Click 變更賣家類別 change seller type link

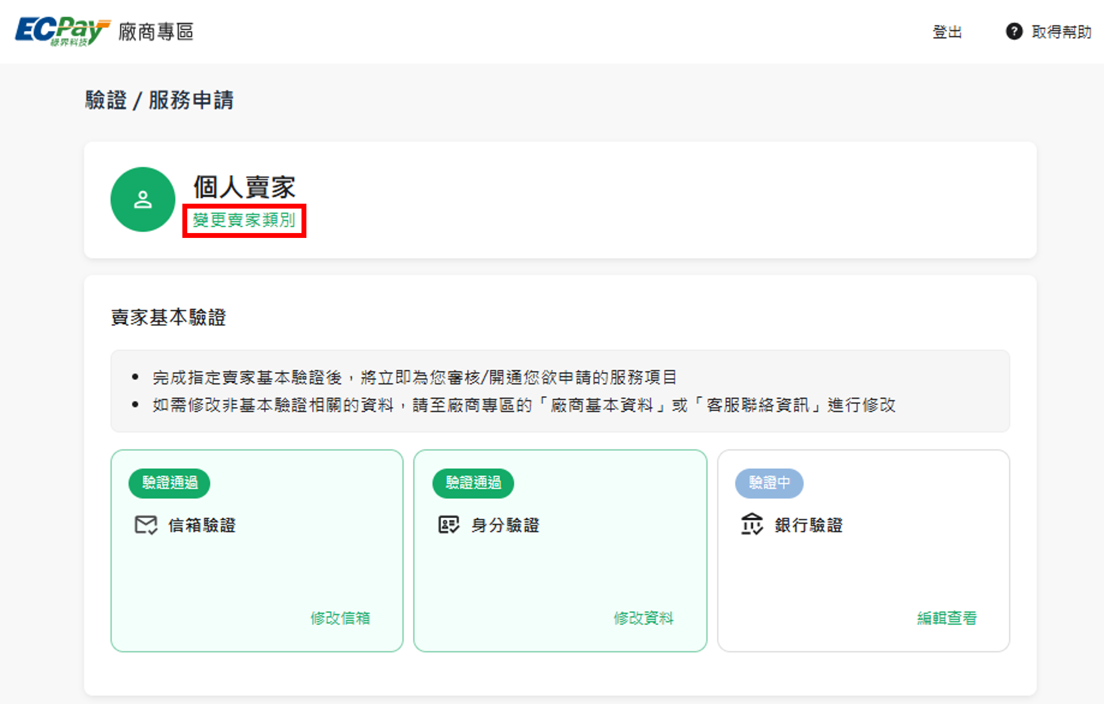[244, 220]
